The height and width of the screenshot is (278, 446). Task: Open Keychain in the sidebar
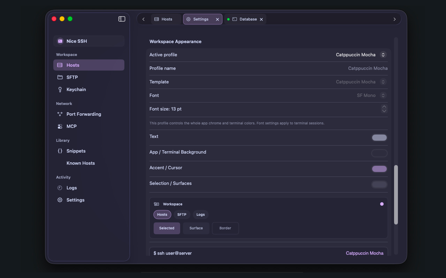89,89
